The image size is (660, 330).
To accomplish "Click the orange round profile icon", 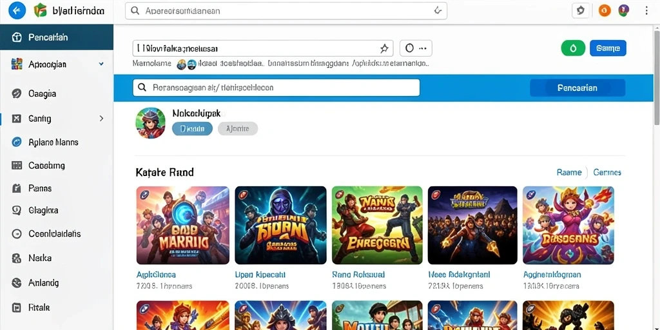I will pyautogui.click(x=605, y=11).
